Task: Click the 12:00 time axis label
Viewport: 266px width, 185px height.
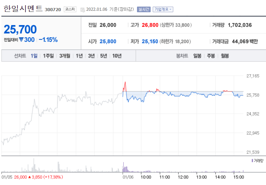Action: pyautogui.click(x=183, y=177)
